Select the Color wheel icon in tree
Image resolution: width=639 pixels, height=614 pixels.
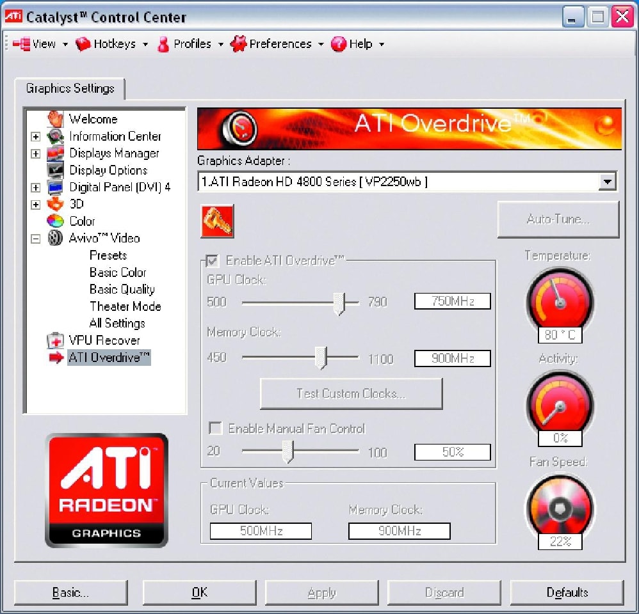(x=56, y=221)
